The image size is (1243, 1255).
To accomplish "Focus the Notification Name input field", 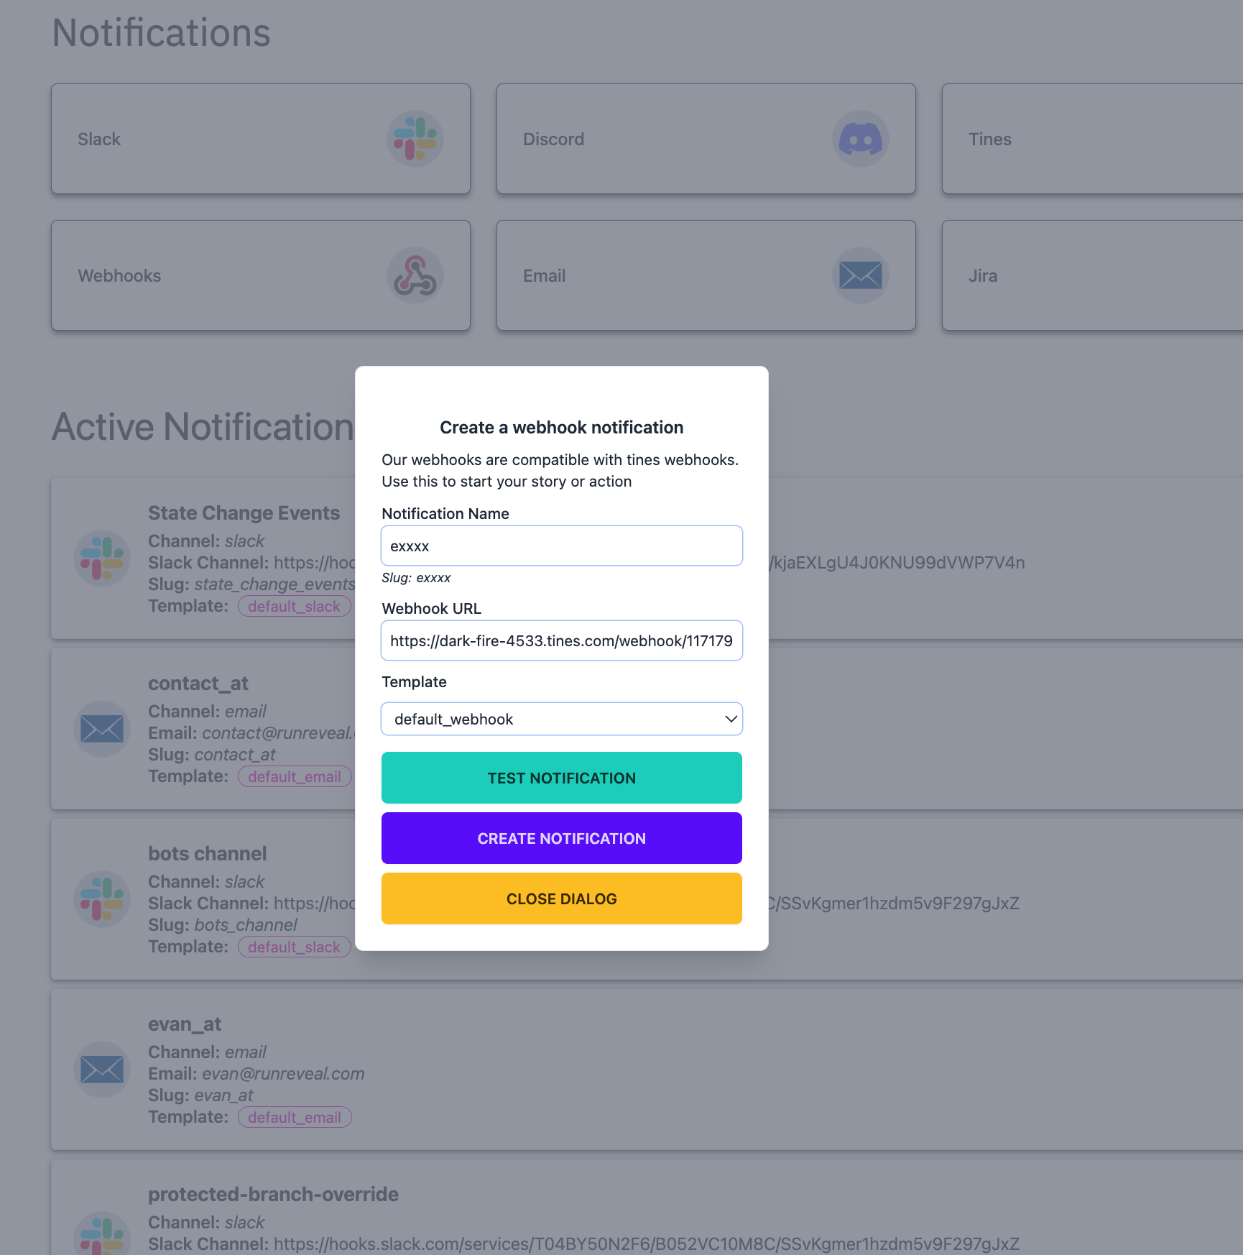I will pyautogui.click(x=561, y=546).
